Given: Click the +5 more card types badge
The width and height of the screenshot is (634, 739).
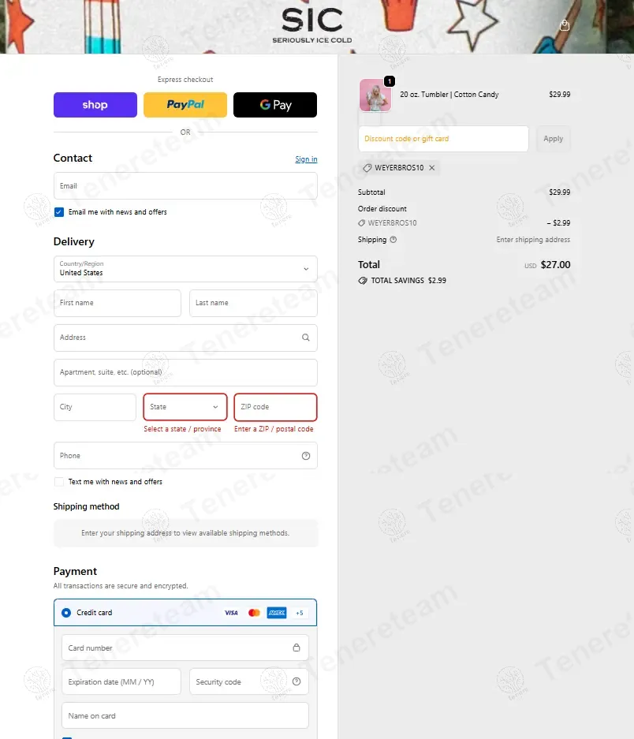Looking at the screenshot, I should (x=299, y=613).
